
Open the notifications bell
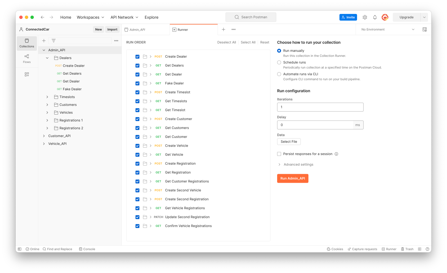coord(375,17)
